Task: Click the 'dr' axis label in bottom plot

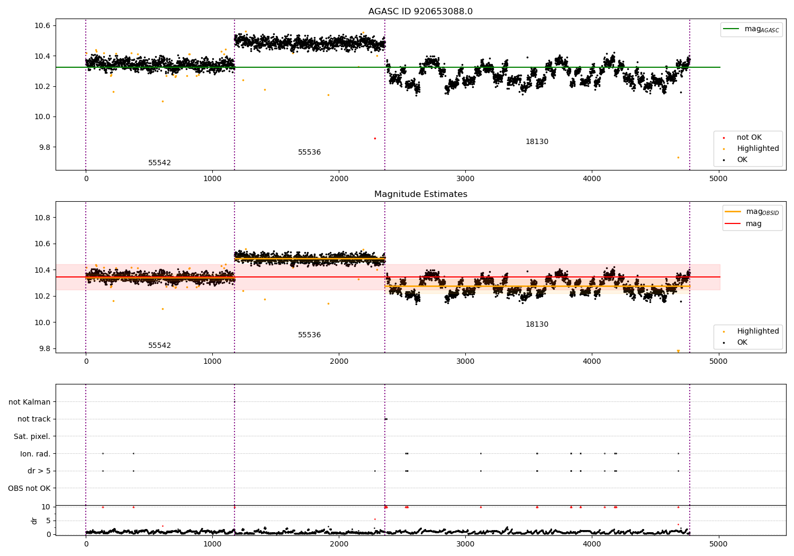Action: [34, 521]
